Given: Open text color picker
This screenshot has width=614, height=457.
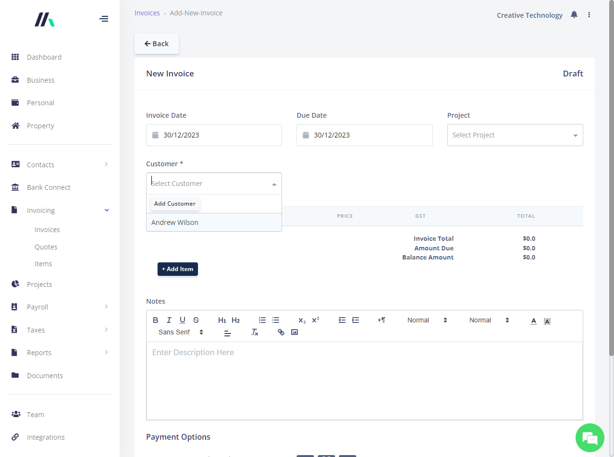Looking at the screenshot, I should (534, 321).
